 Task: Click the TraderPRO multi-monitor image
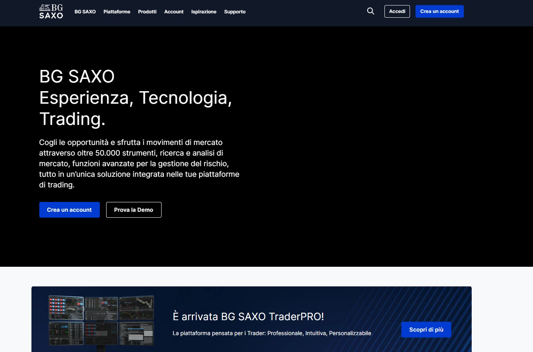click(x=101, y=323)
